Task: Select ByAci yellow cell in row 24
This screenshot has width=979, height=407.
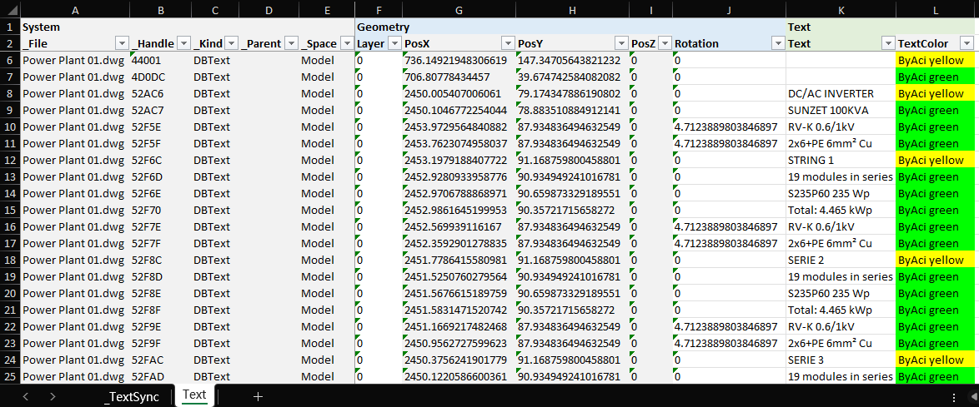Action: point(936,360)
